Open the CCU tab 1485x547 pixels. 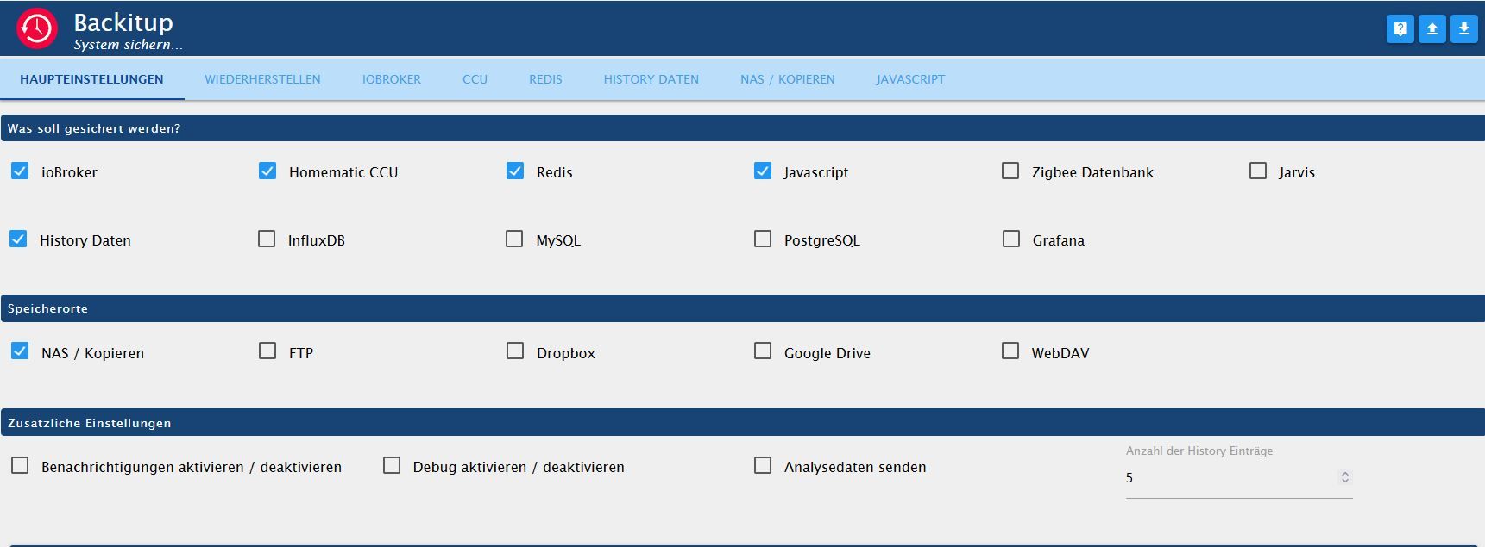coord(475,79)
